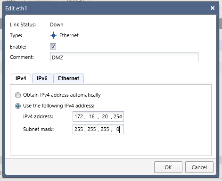The width and height of the screenshot is (222, 181).
Task: Focus the Comment field containing DMZ
Action: (124, 57)
